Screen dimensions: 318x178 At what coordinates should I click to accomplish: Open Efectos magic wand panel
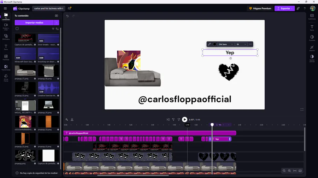coord(312,48)
